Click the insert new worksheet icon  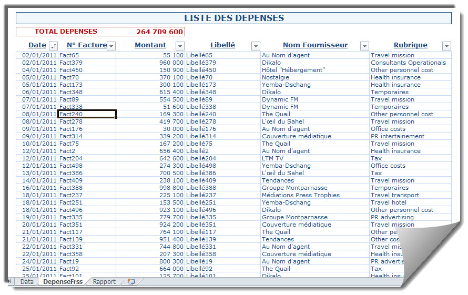(x=131, y=281)
